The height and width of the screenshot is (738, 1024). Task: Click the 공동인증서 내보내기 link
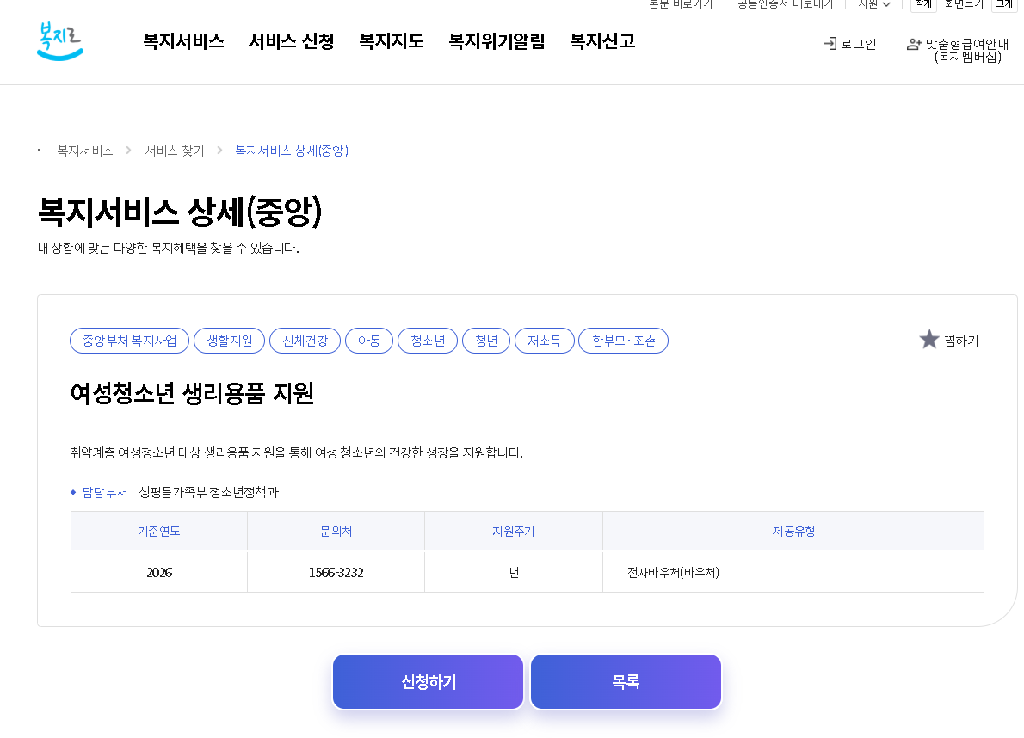click(x=784, y=4)
